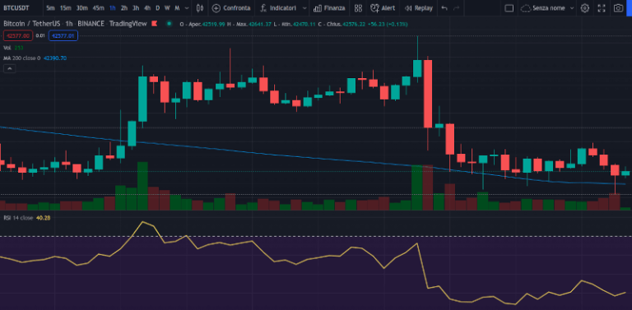Open the candlestick chart type selector
Image resolution: width=632 pixels, height=310 pixels.
(x=200, y=8)
